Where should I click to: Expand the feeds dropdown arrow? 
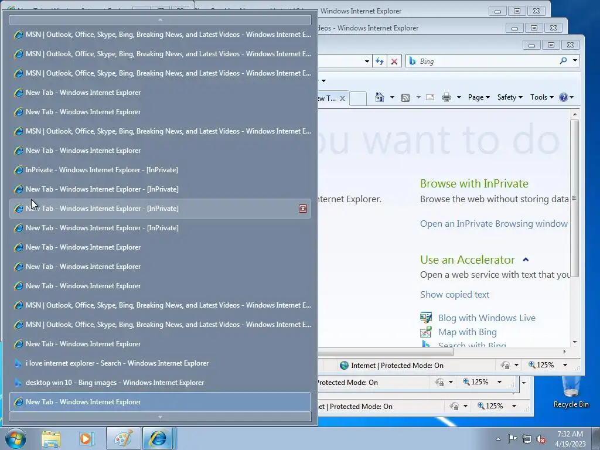(418, 98)
